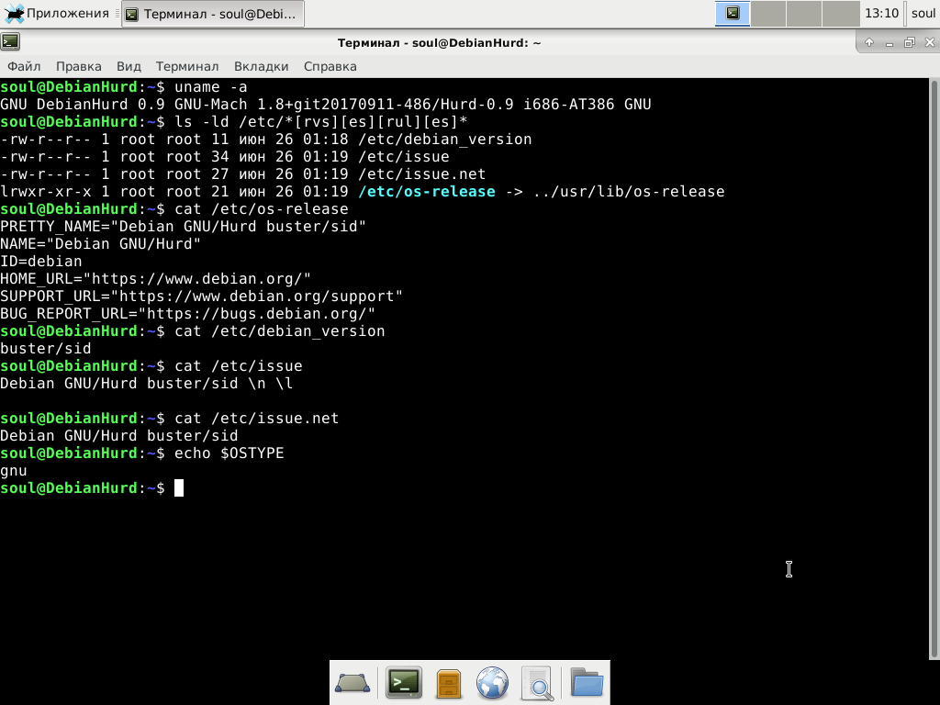Open Application Finder magnifier icon in dock

[x=536, y=683]
